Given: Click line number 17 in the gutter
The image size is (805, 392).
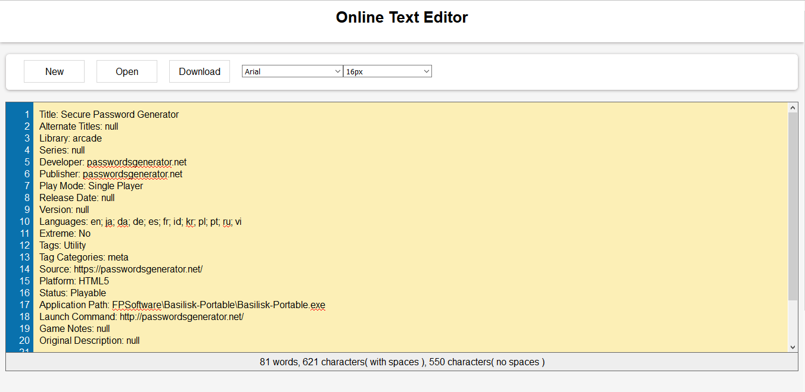Looking at the screenshot, I should 24,305.
